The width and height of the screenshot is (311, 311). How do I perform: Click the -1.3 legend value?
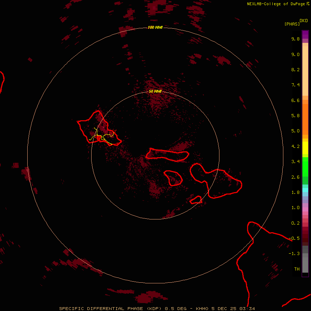294,254
